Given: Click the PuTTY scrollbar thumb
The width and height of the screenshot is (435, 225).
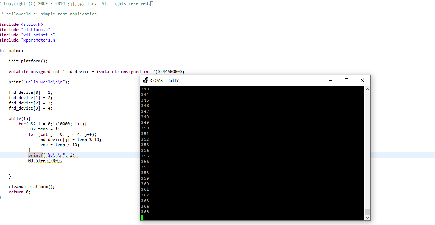Looking at the screenshot, I should (x=367, y=211).
